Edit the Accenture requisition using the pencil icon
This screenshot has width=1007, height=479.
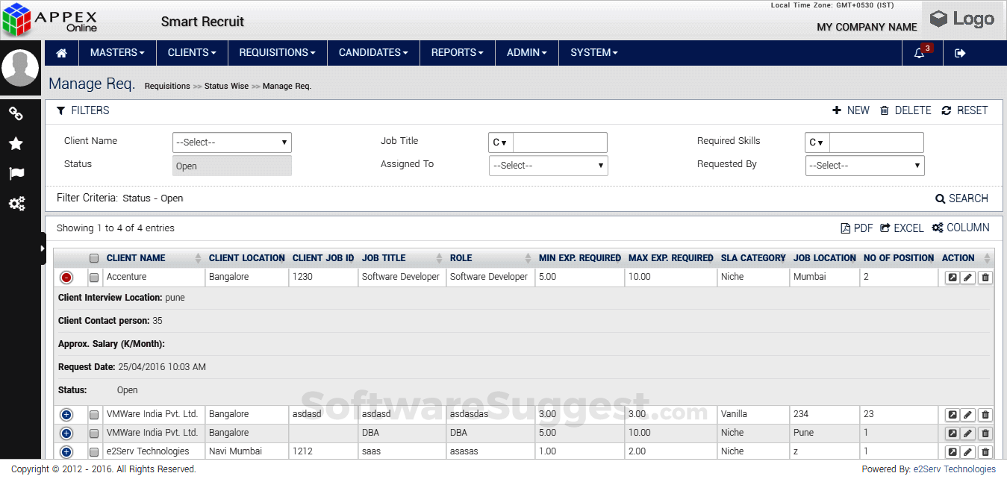tap(968, 277)
